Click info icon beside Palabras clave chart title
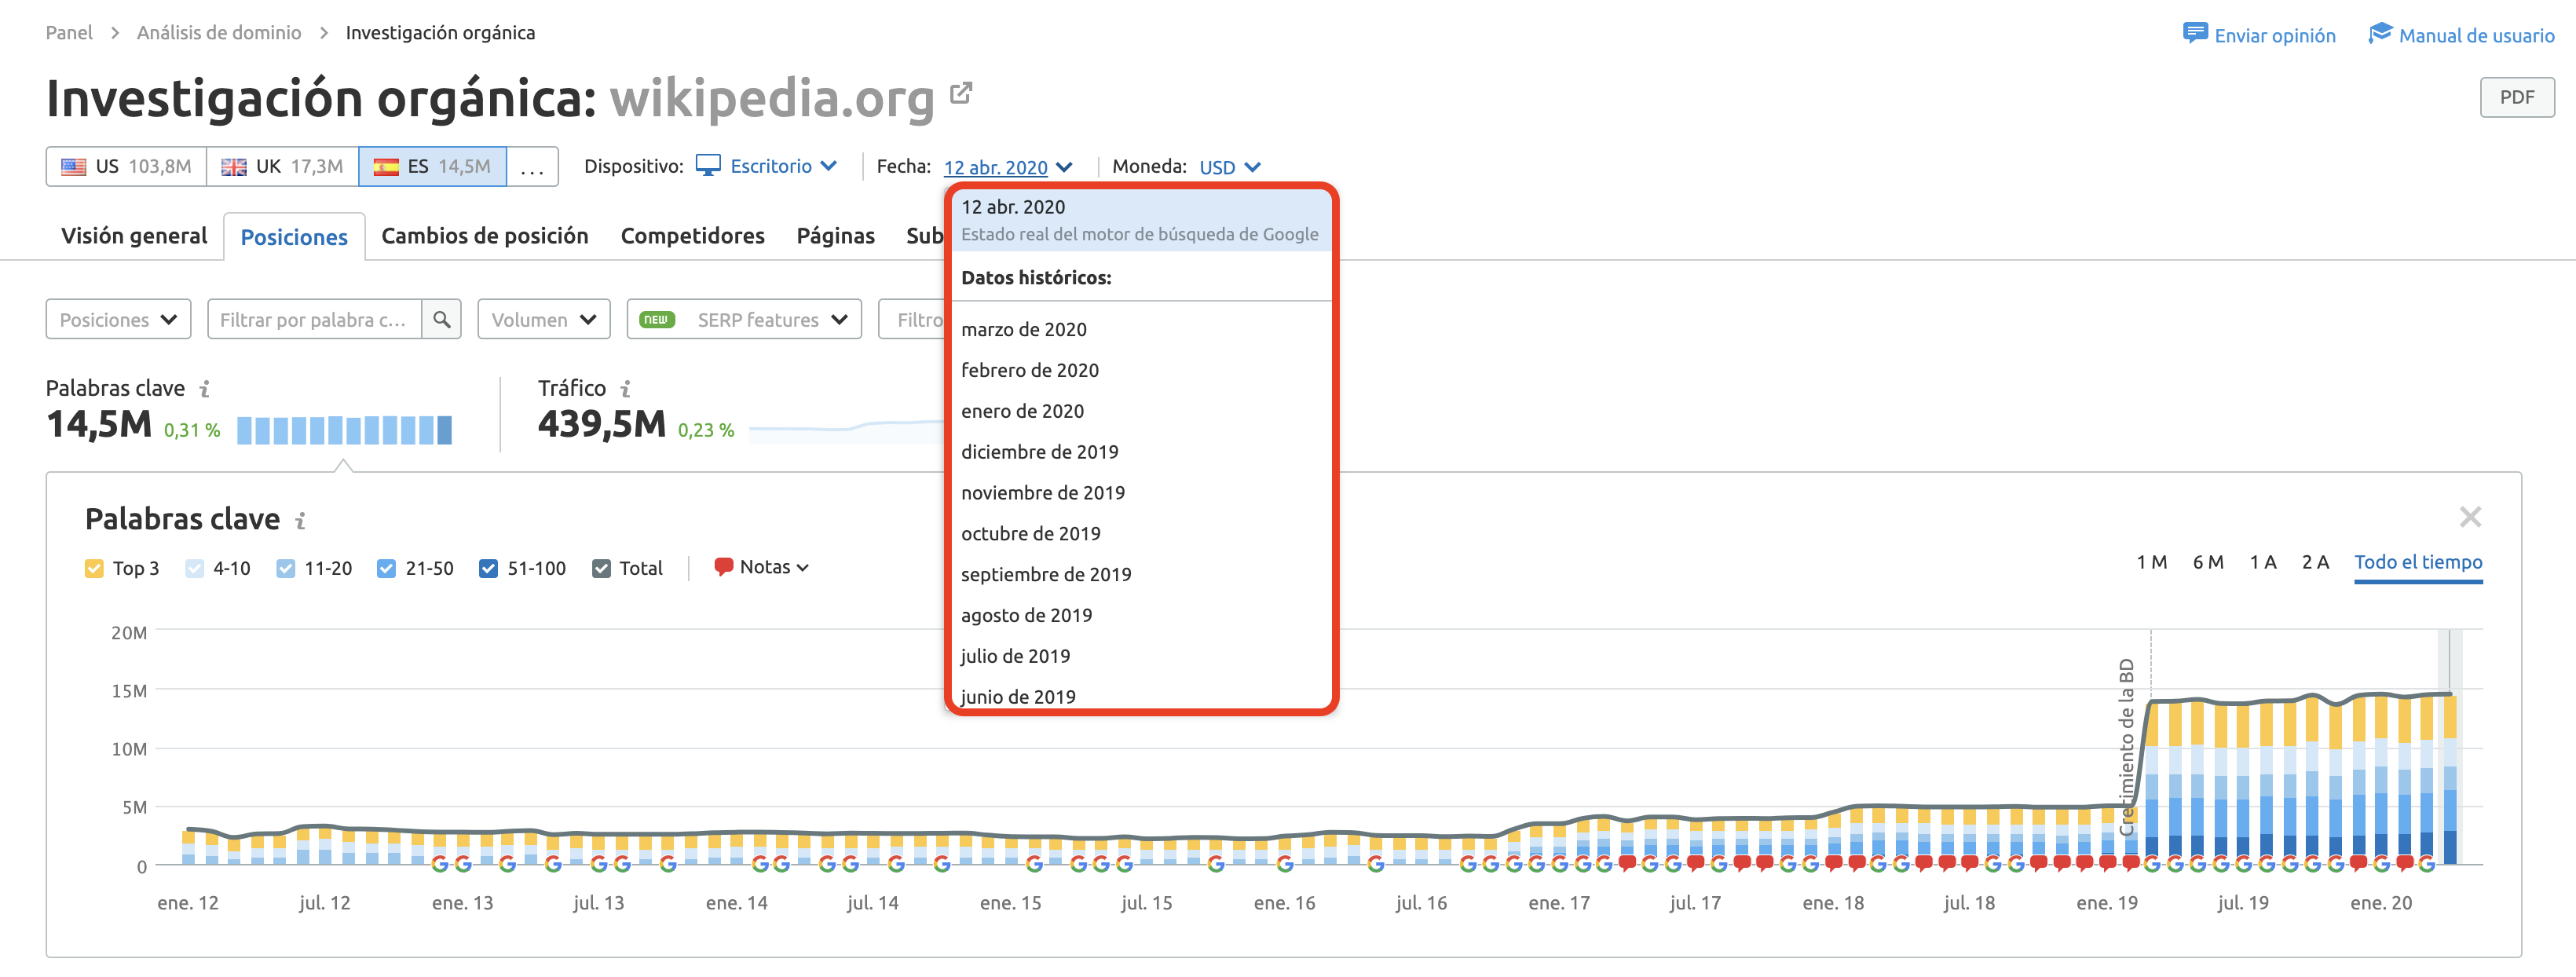Image resolution: width=2576 pixels, height=977 pixels. pos(300,520)
